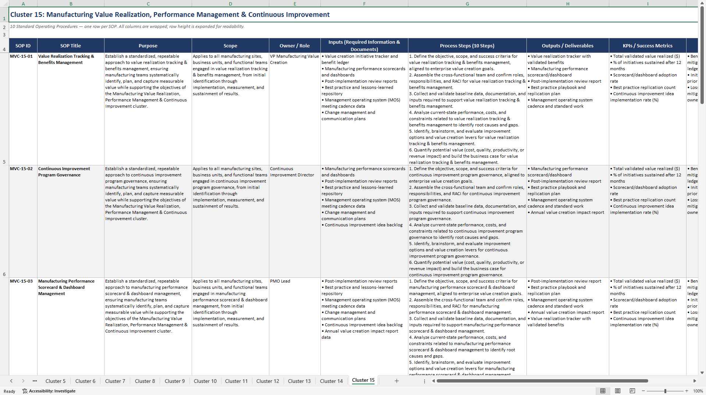Open the Cluster 13 sheet tab
The height and width of the screenshot is (395, 706).
[299, 381]
